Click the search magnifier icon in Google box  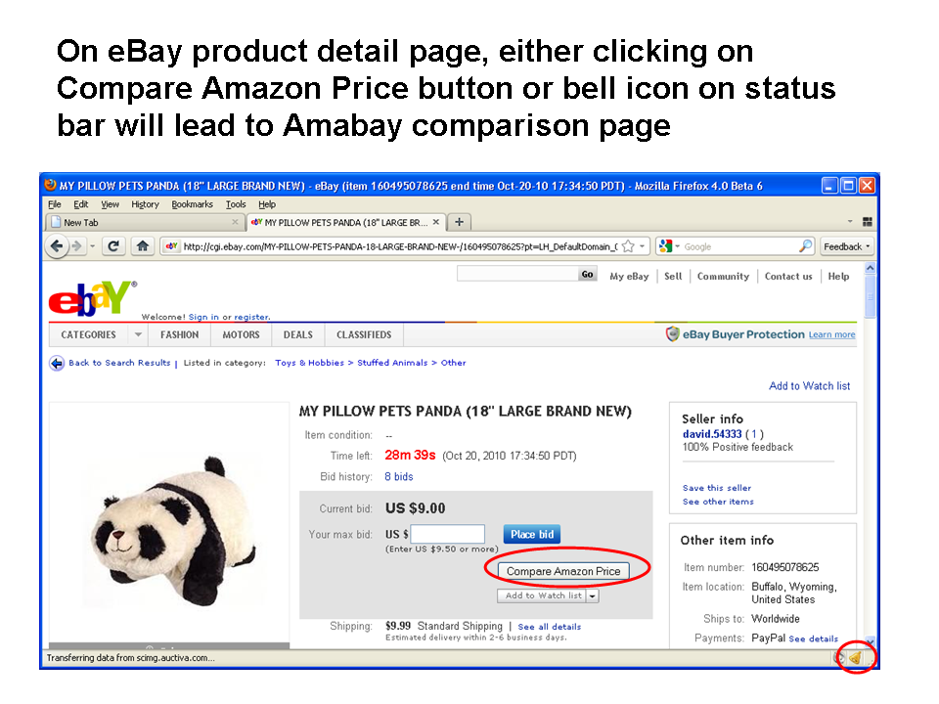tap(805, 246)
